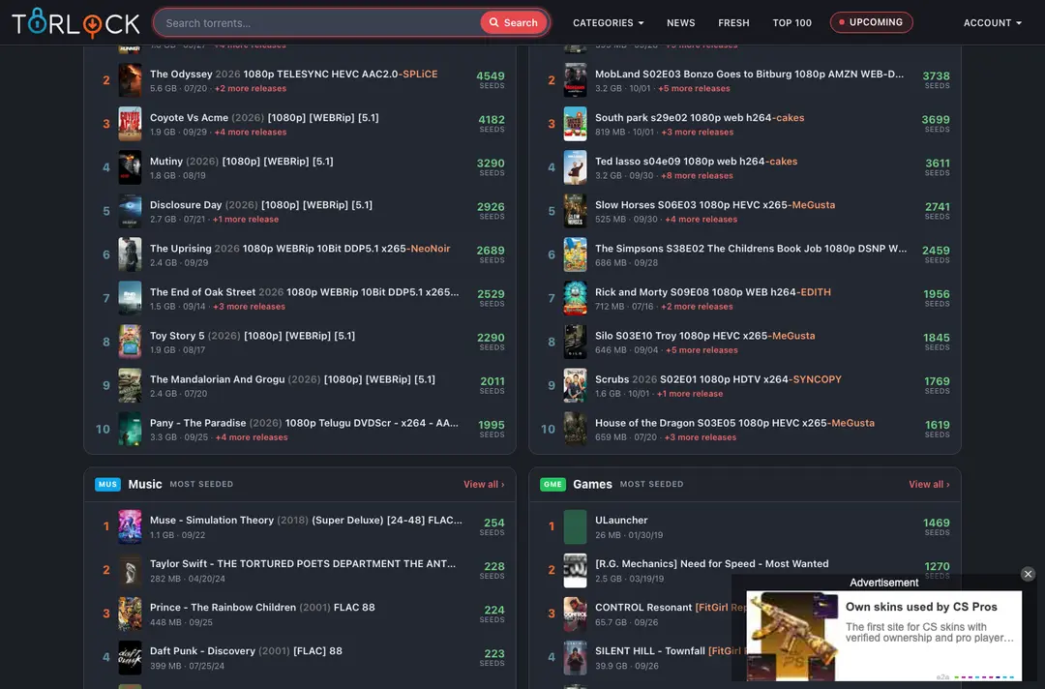The height and width of the screenshot is (689, 1045).
Task: Click the ULauncher green thumbnail
Action: (x=575, y=526)
